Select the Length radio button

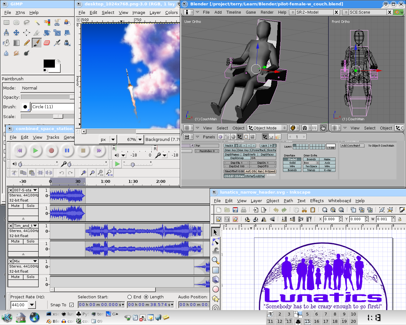(x=146, y=297)
